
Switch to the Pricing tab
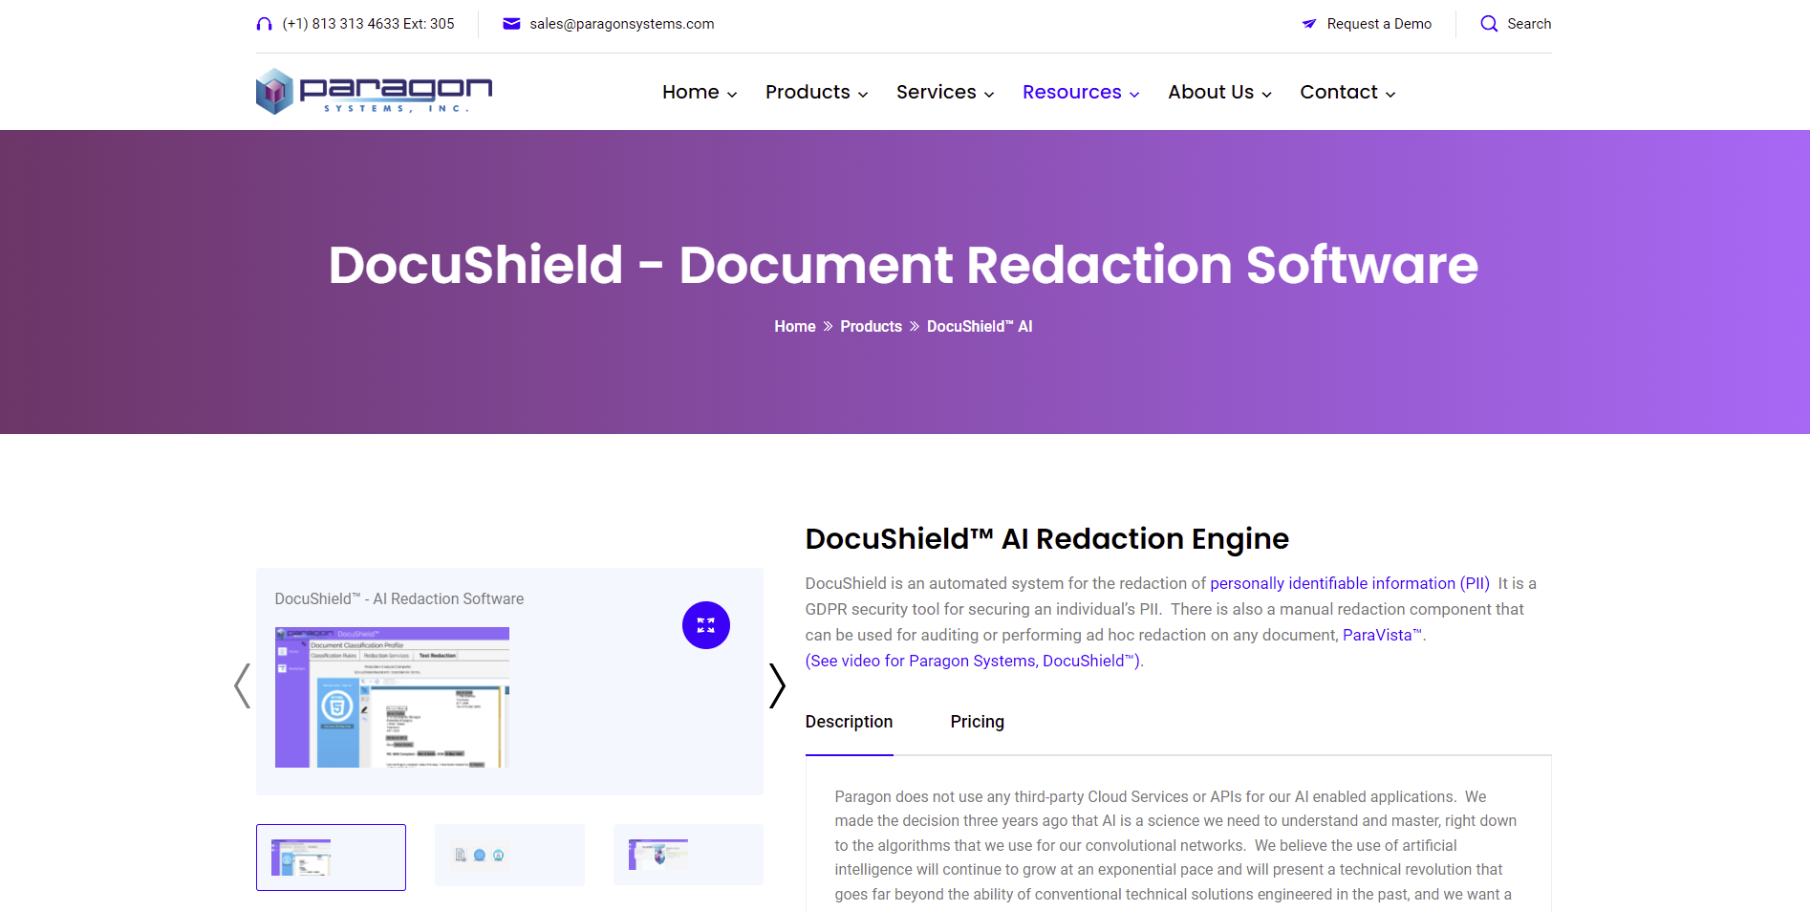pos(977,722)
